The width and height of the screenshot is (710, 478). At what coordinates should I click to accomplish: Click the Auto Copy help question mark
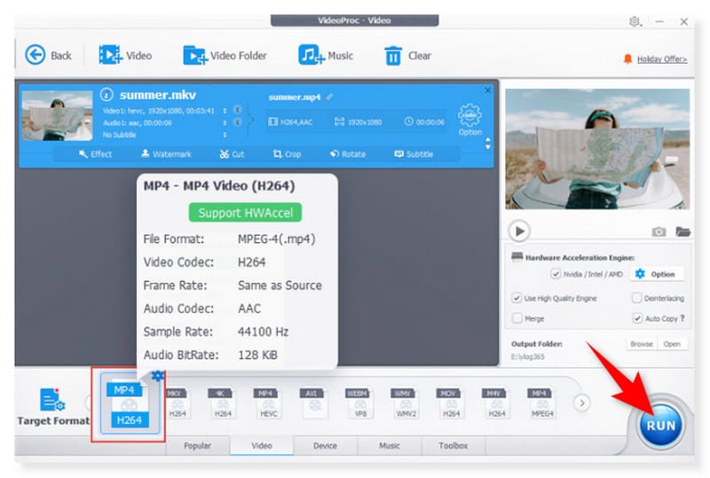pos(682,318)
